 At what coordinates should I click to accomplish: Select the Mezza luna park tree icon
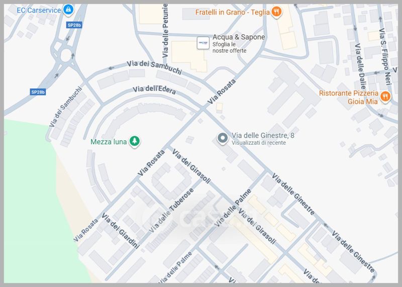click(134, 141)
